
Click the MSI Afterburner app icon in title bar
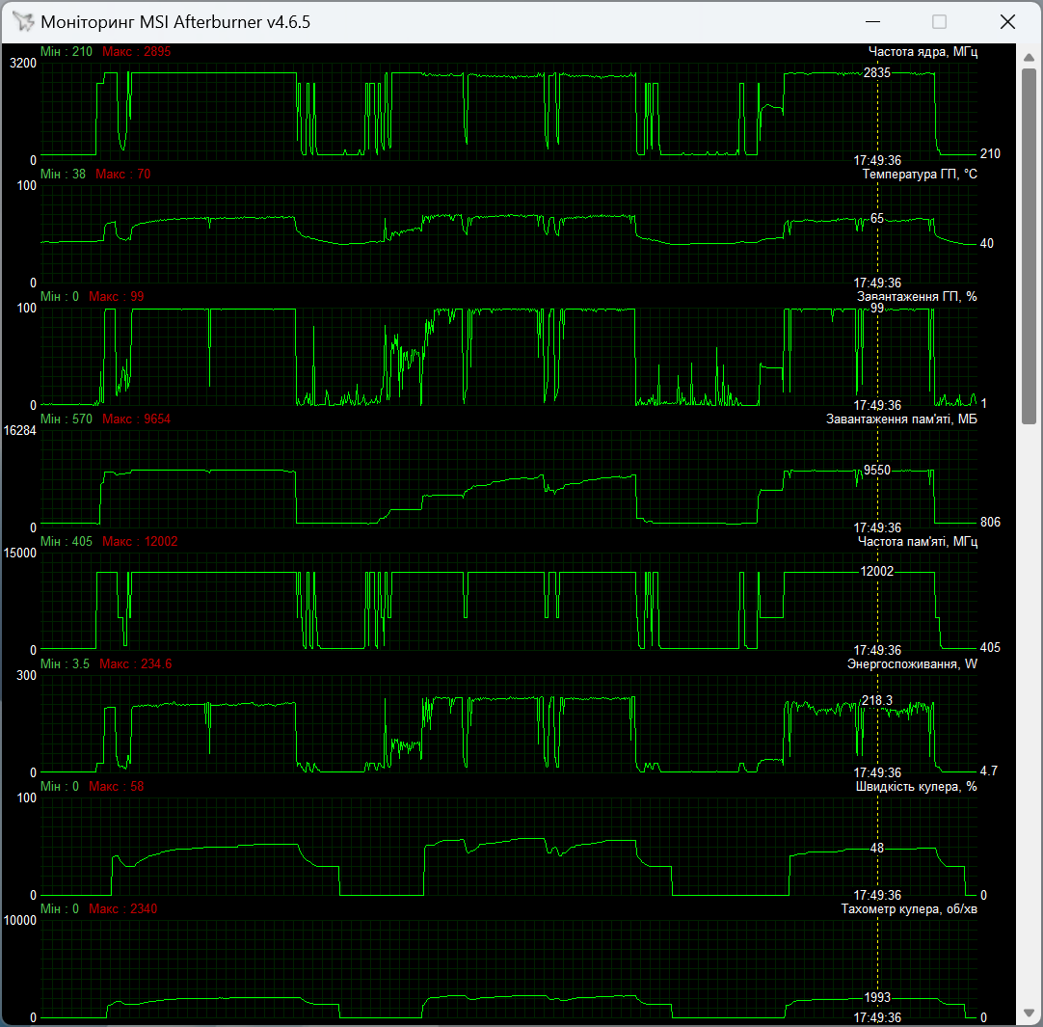tap(23, 22)
